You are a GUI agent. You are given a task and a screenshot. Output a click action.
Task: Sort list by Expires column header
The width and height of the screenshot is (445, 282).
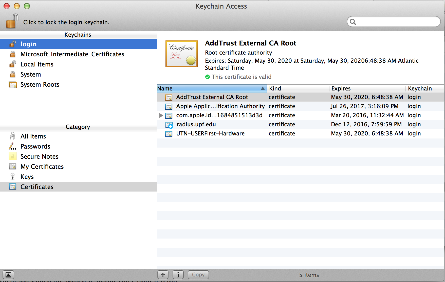(x=367, y=88)
